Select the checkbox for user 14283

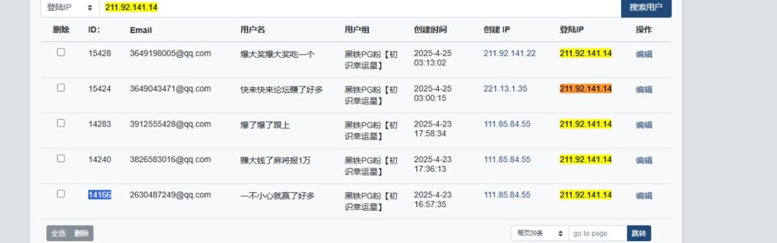[61, 123]
